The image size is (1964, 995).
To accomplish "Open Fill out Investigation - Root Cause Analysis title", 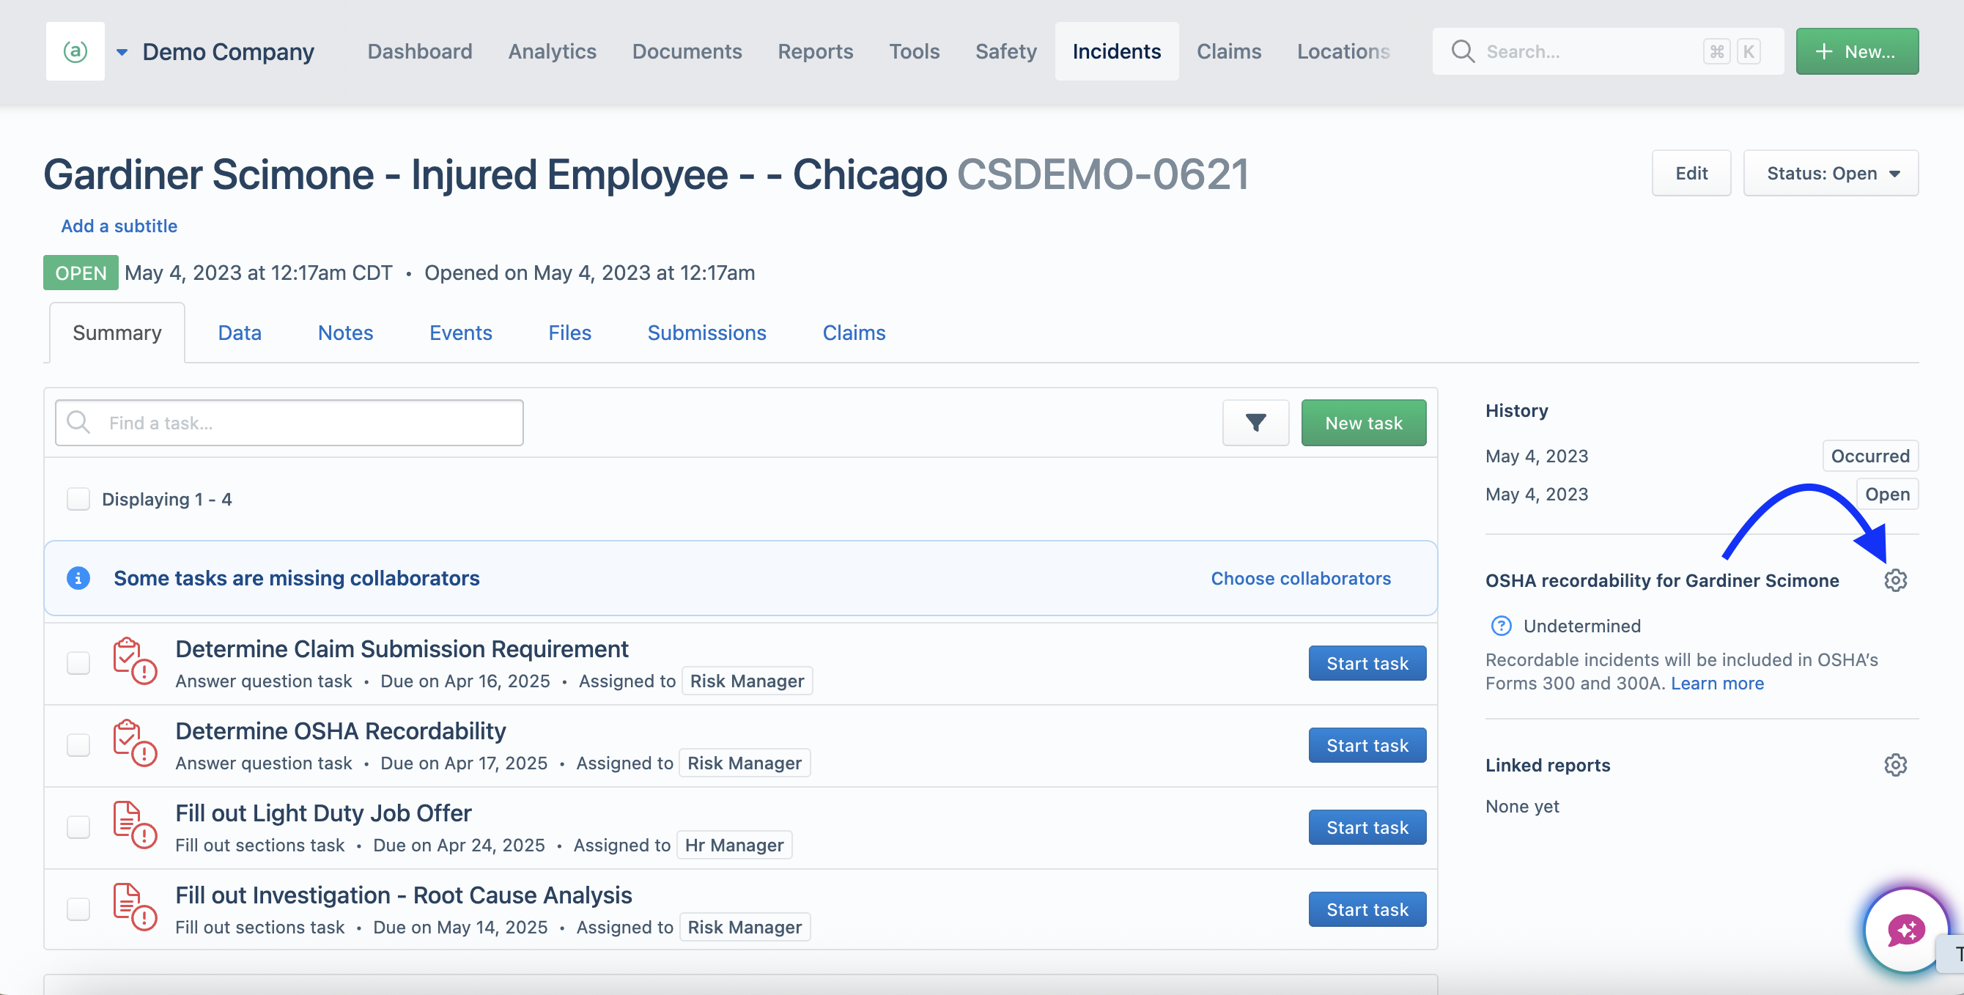I will pyautogui.click(x=403, y=895).
